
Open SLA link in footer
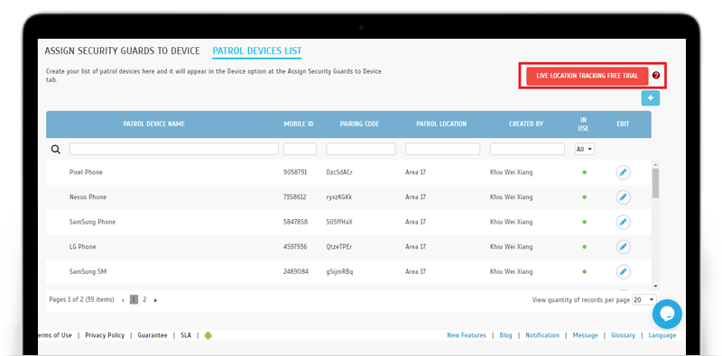pyautogui.click(x=186, y=335)
